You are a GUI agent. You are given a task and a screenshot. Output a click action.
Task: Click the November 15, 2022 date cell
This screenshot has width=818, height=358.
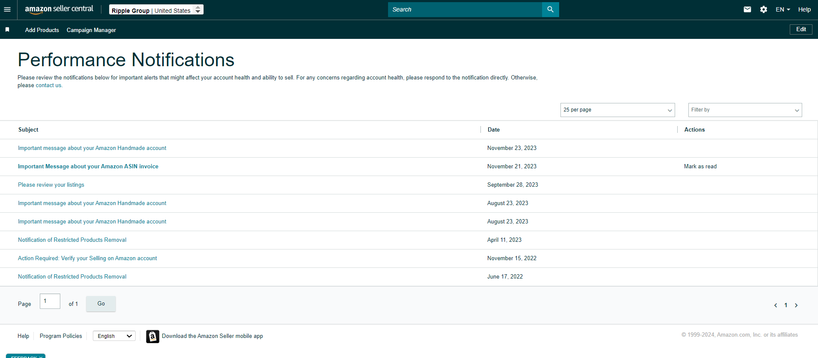pyautogui.click(x=512, y=258)
